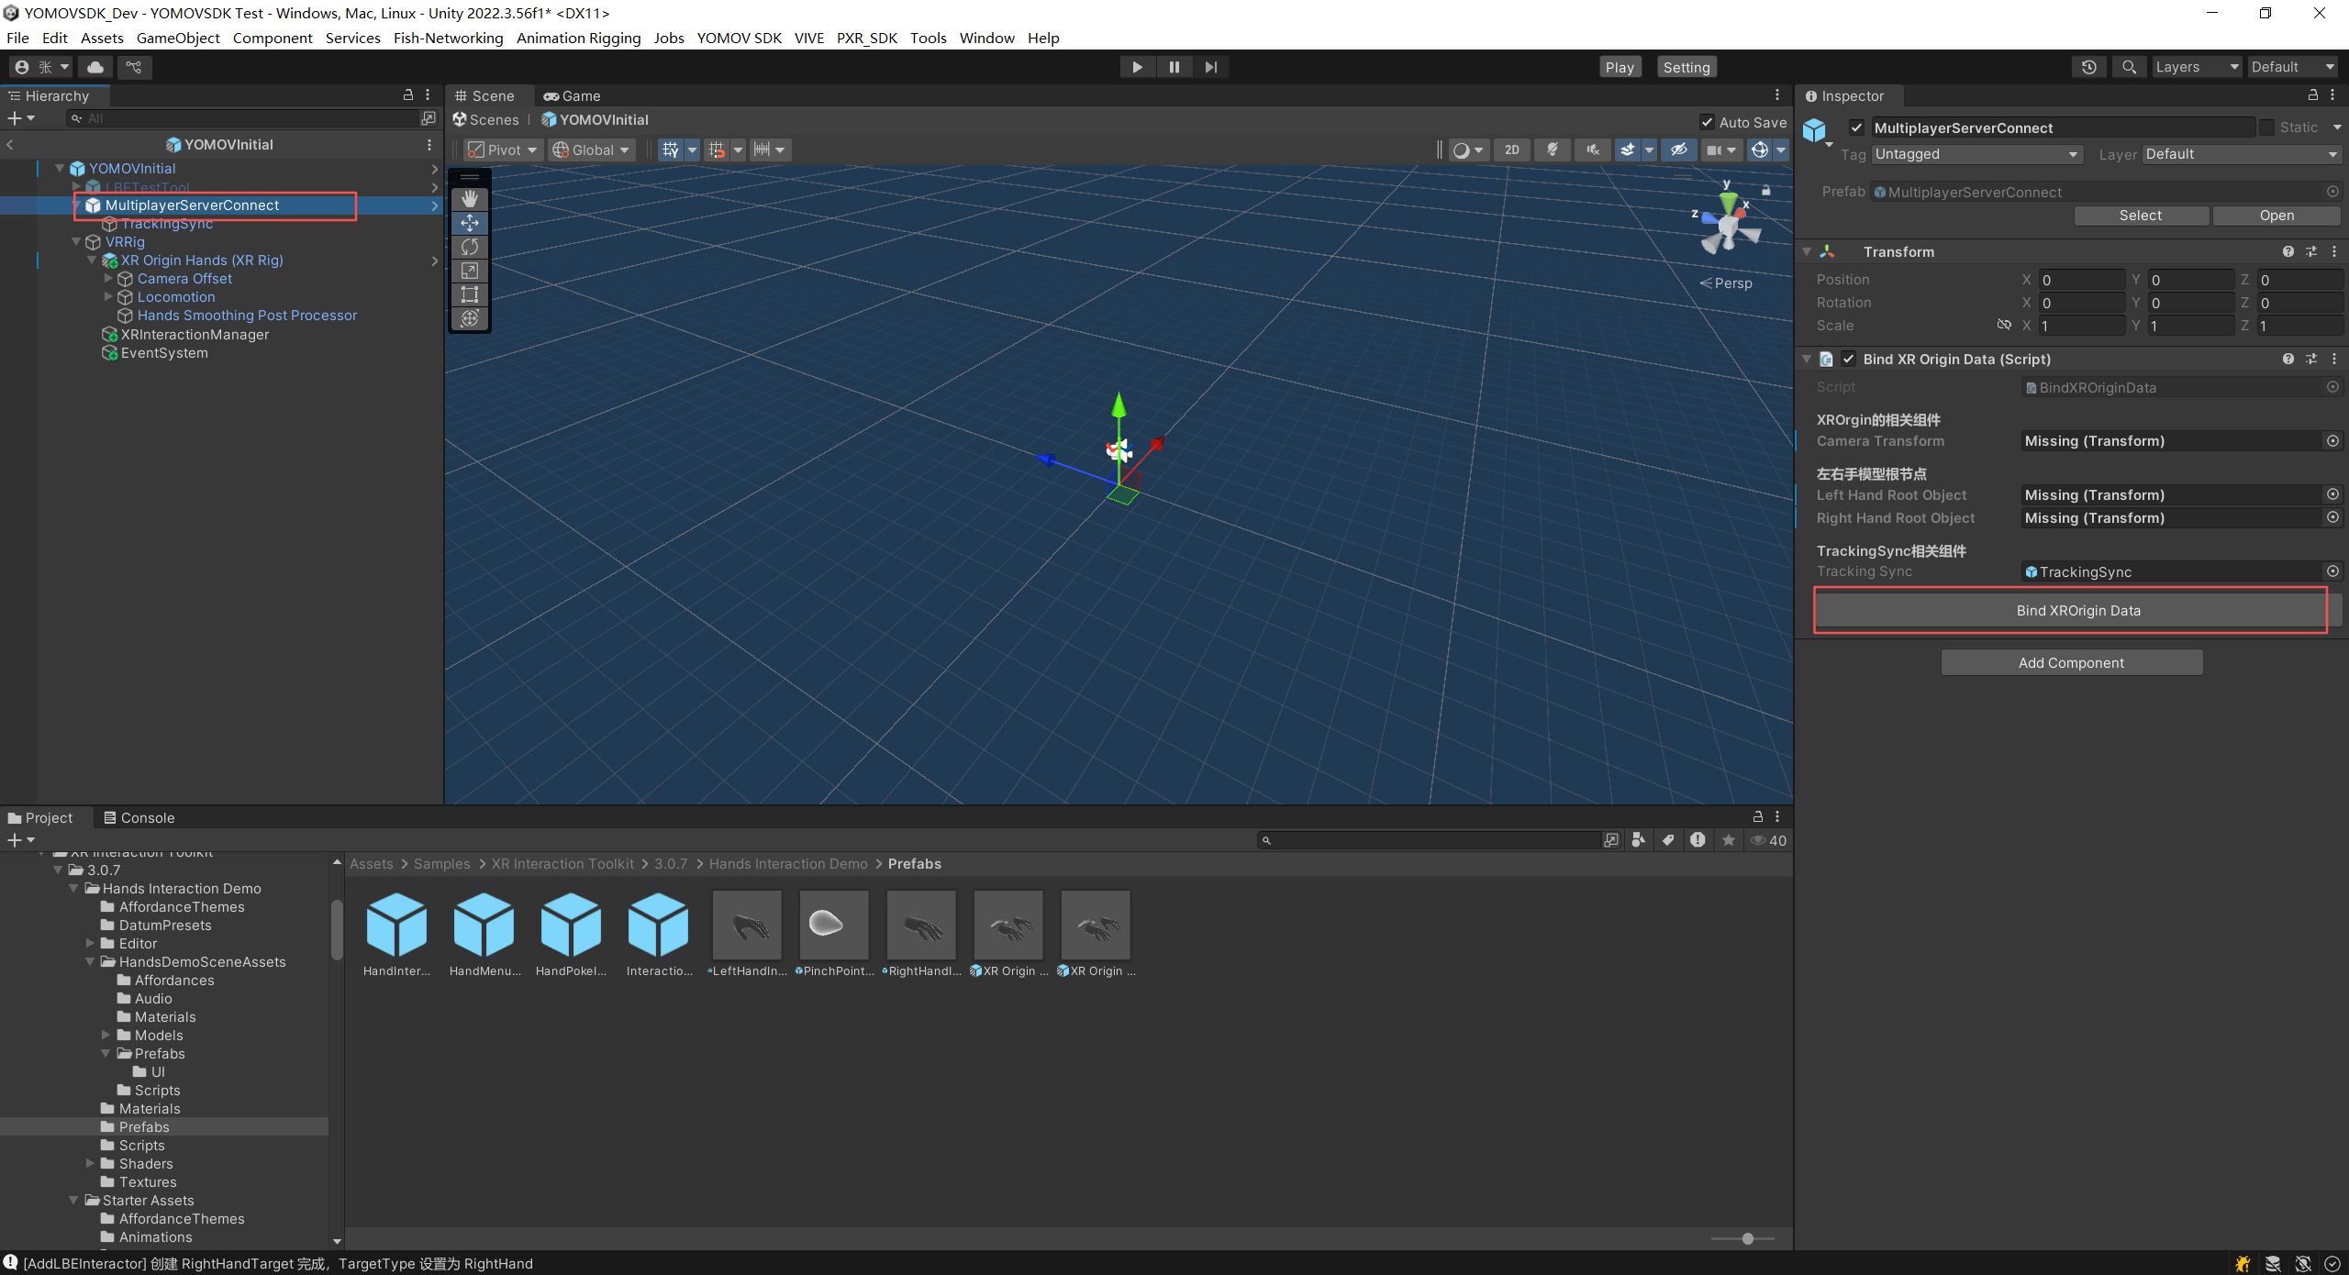Click the Bind XR Origin Data help icon

[x=2288, y=360]
